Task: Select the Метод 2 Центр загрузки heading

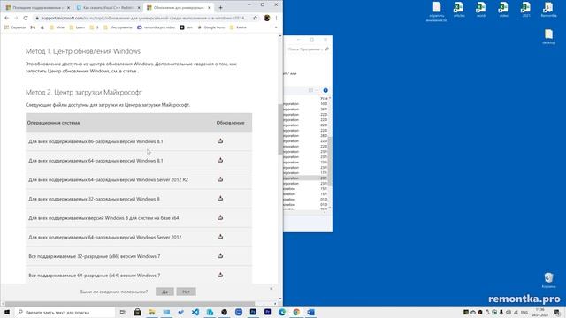Action: (x=84, y=92)
